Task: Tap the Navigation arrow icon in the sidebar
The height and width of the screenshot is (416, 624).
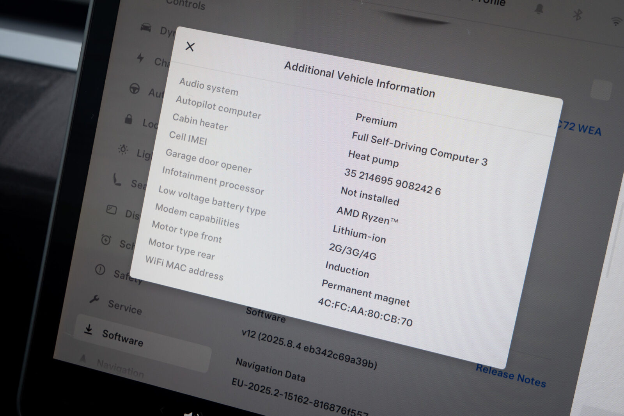Action: pyautogui.click(x=83, y=359)
